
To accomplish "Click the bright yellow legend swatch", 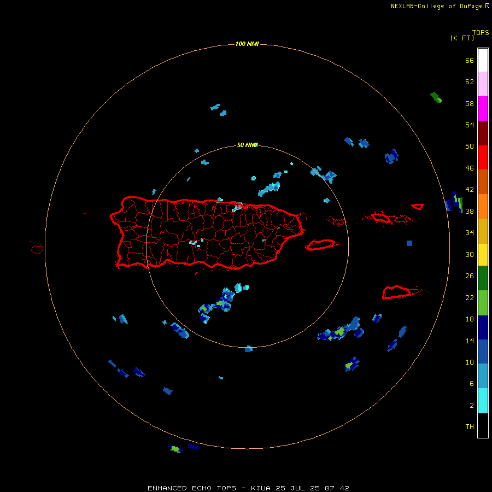I will click(483, 255).
